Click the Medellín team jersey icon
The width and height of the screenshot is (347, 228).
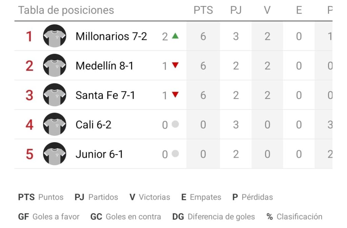tap(55, 66)
